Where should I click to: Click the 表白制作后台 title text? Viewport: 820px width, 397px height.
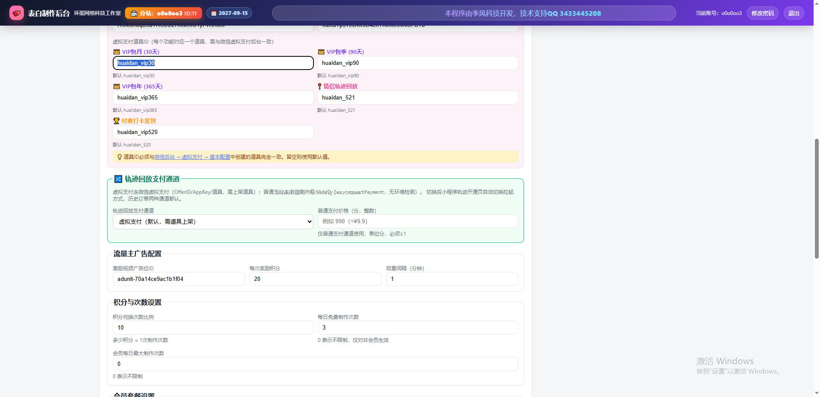point(49,13)
